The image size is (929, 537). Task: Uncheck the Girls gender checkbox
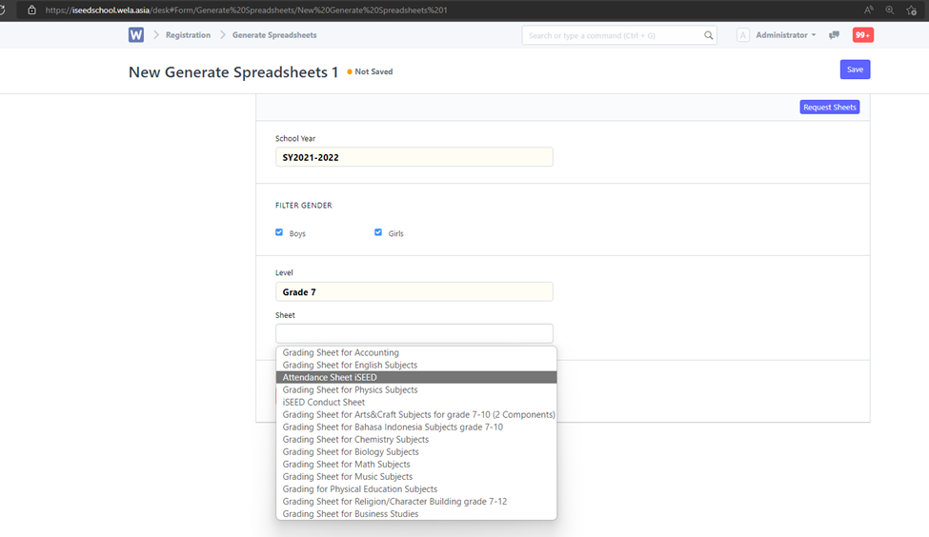pos(378,232)
